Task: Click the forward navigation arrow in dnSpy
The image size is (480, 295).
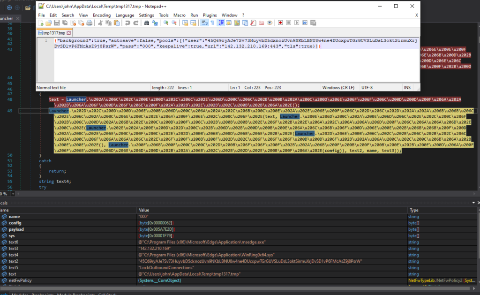Action: click(17, 8)
